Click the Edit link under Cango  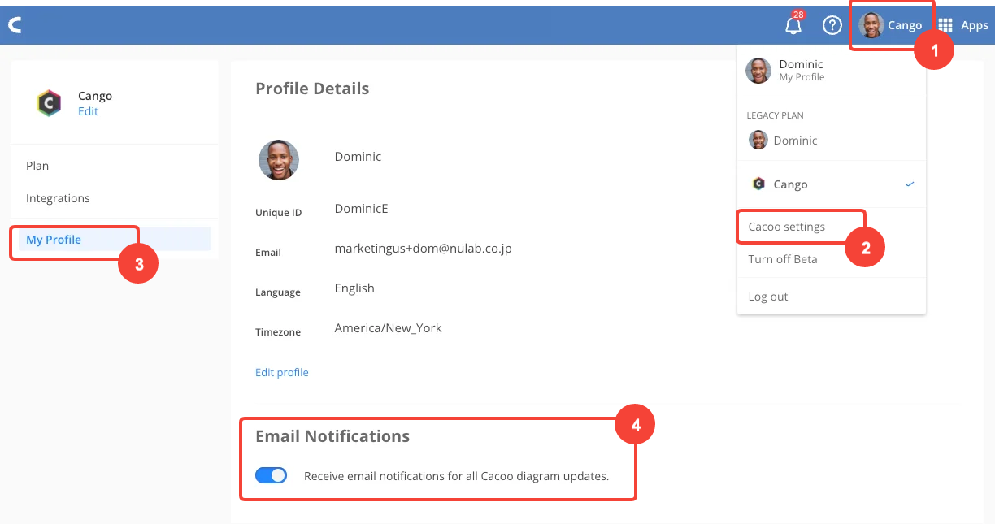[88, 111]
